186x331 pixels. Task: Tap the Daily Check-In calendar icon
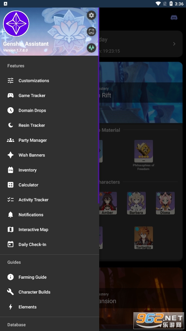click(11, 244)
